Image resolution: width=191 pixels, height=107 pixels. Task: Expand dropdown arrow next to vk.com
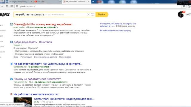click(x=21, y=45)
